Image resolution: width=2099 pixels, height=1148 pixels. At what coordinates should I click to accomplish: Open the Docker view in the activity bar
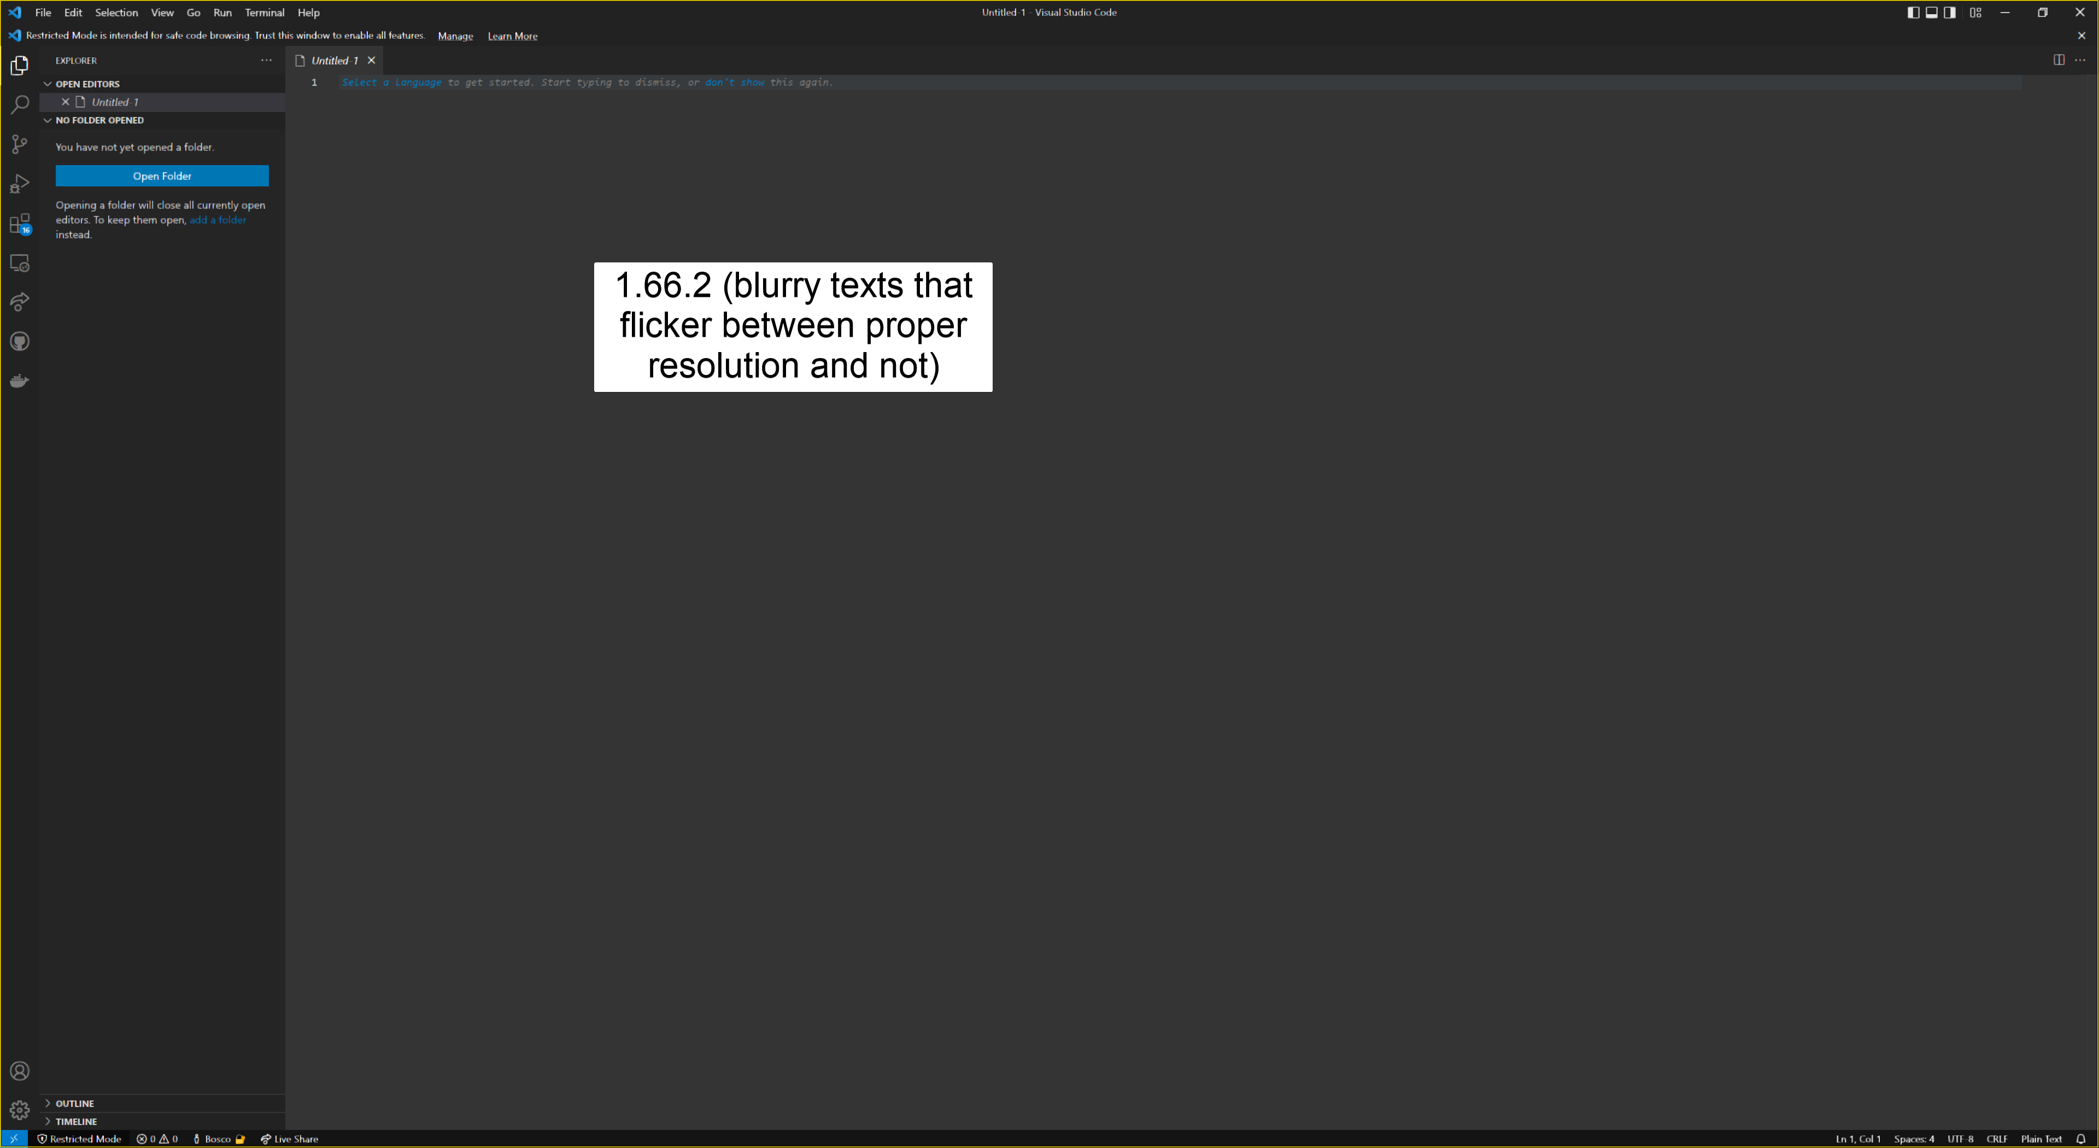(x=19, y=380)
